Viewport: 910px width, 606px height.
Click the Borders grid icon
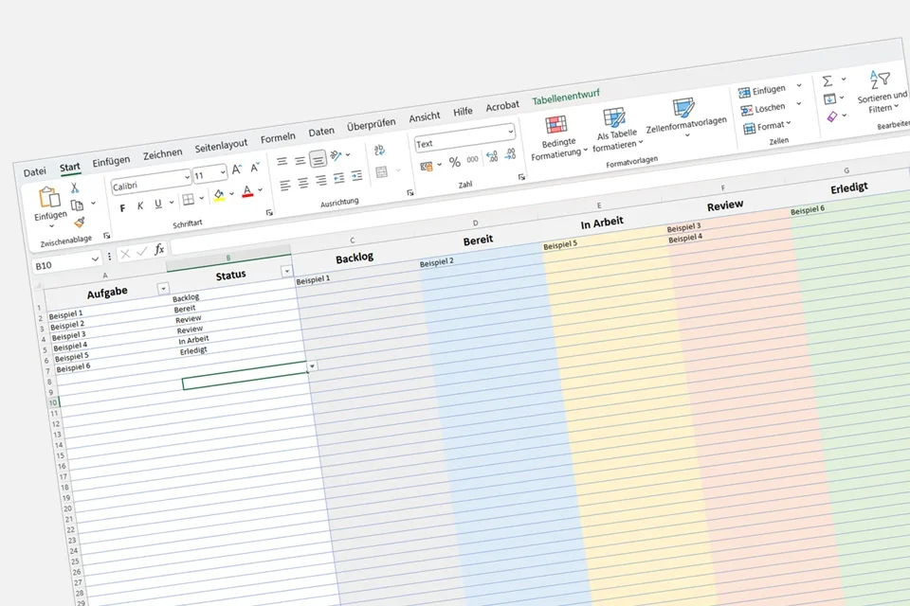pos(189,200)
